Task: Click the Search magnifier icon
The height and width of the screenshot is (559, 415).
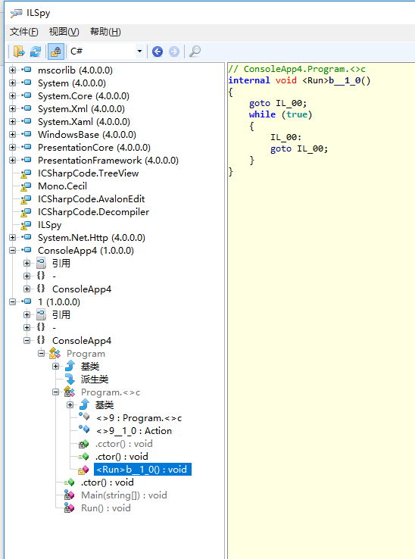Action: coord(195,52)
